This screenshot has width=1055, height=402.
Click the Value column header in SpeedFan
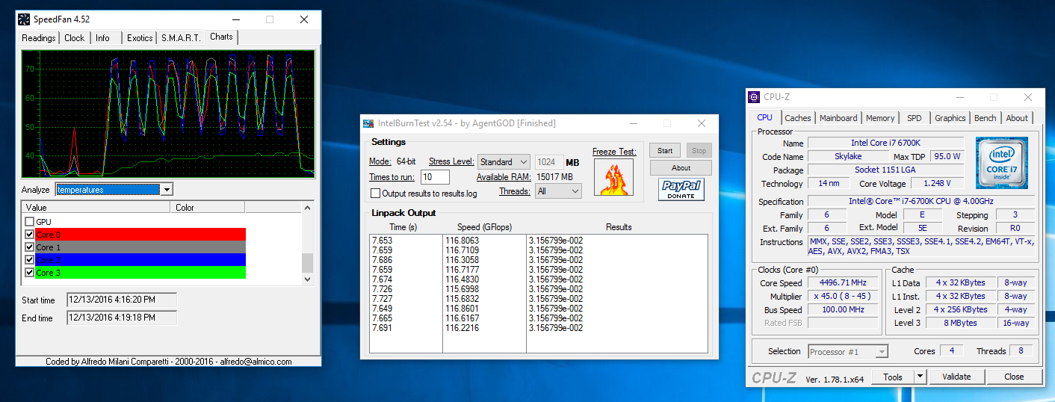[96, 208]
